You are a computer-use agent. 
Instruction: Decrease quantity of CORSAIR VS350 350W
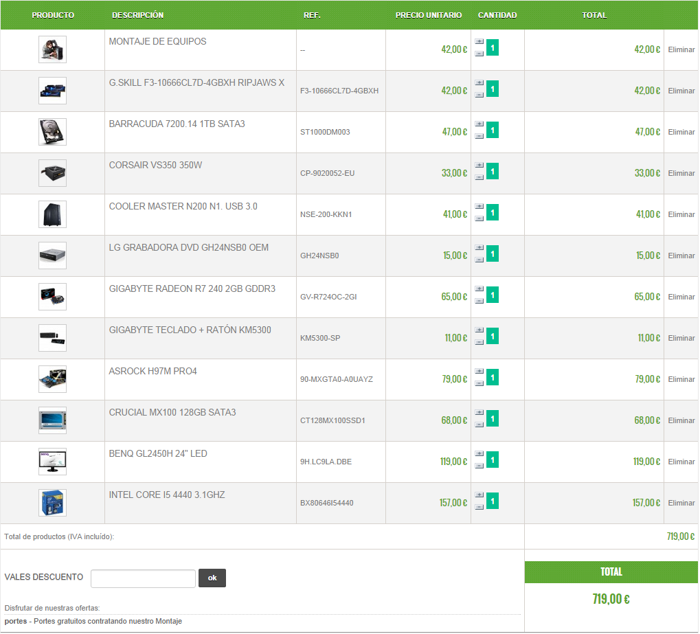tap(479, 177)
